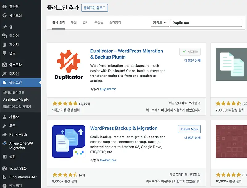Open 더 많은 상세 for WordPress Backup & Migration
247x188 pixels.
point(192,138)
